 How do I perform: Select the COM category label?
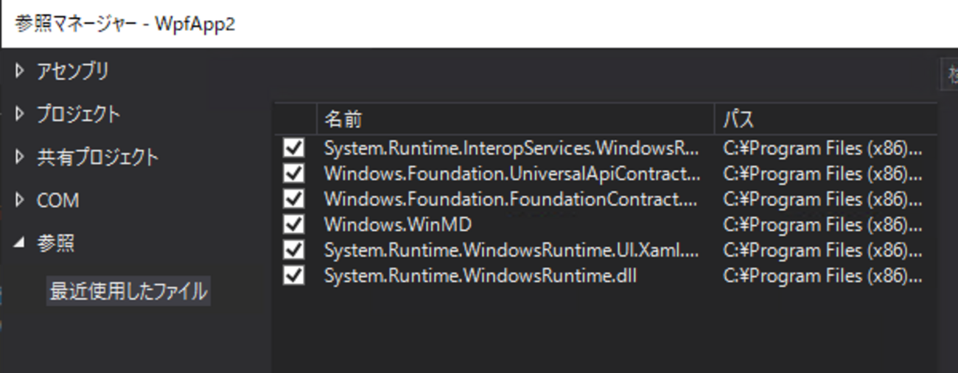58,200
